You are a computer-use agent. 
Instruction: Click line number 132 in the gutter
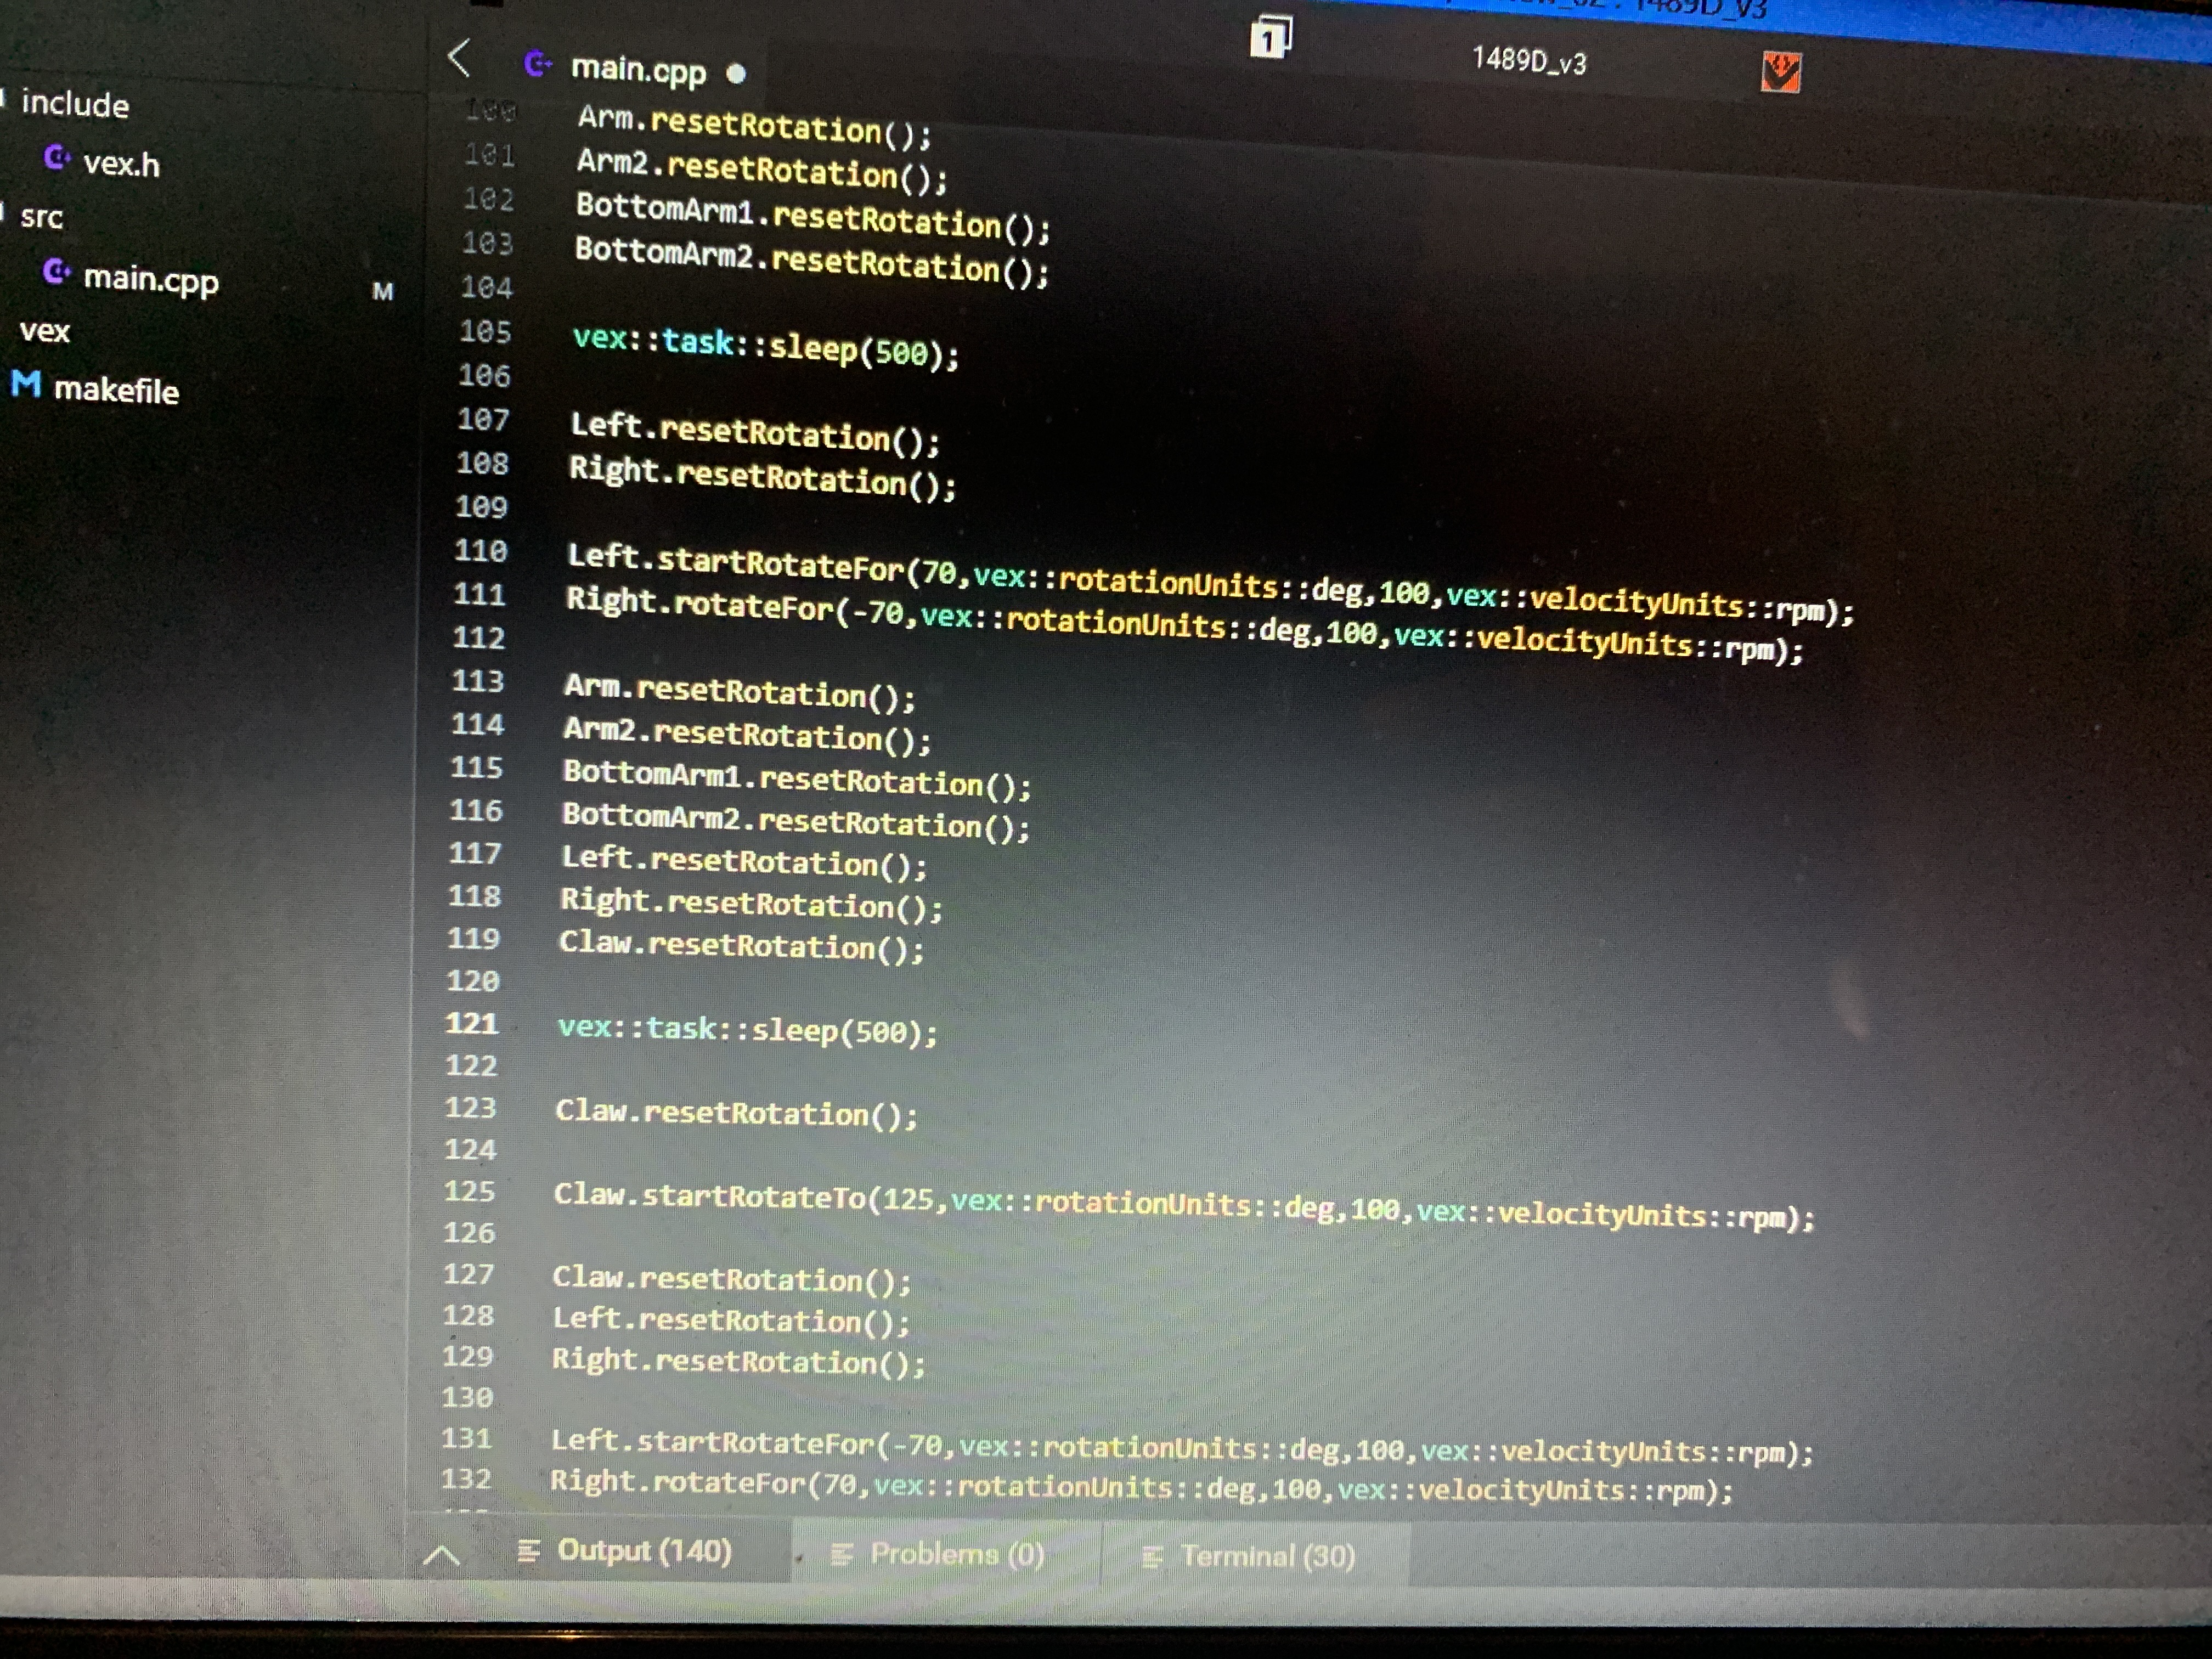(466, 1478)
